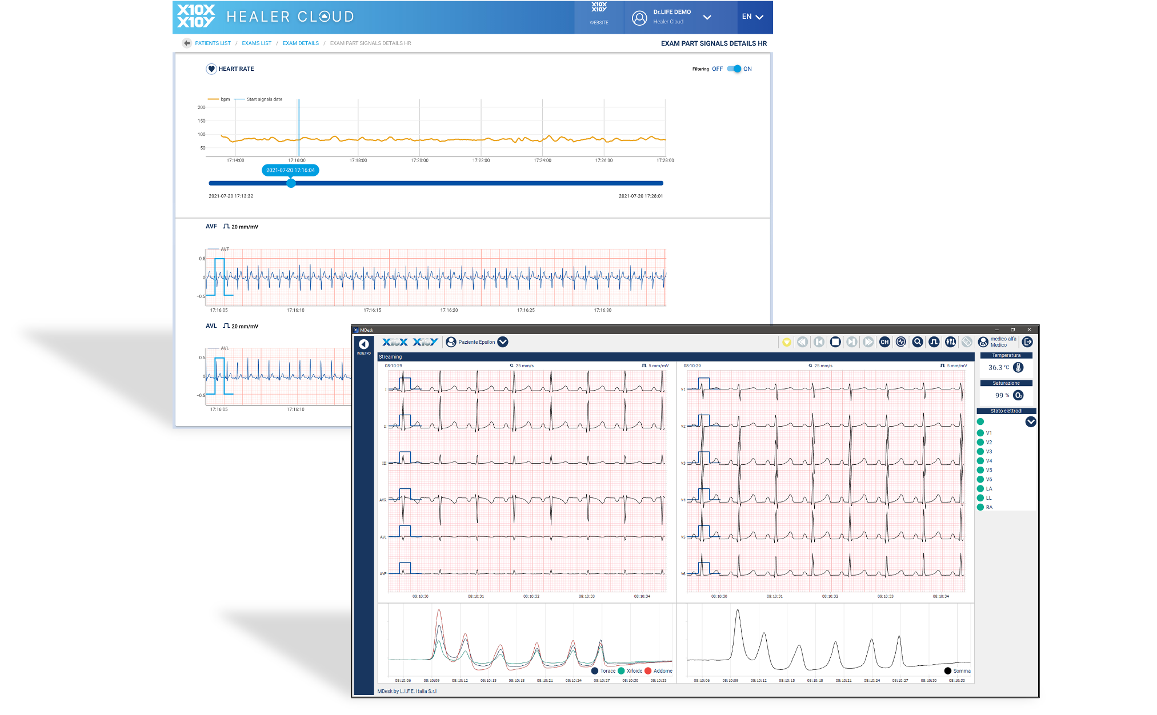Click the fast-forward double-arrow button in MDesk
The width and height of the screenshot is (1157, 715).
(868, 342)
